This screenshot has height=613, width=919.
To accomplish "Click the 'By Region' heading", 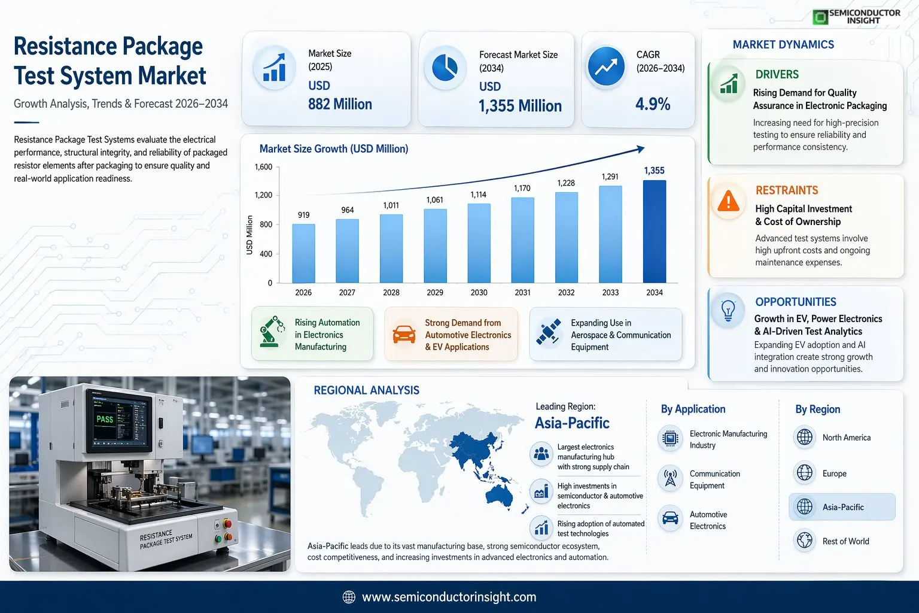I will pos(817,409).
